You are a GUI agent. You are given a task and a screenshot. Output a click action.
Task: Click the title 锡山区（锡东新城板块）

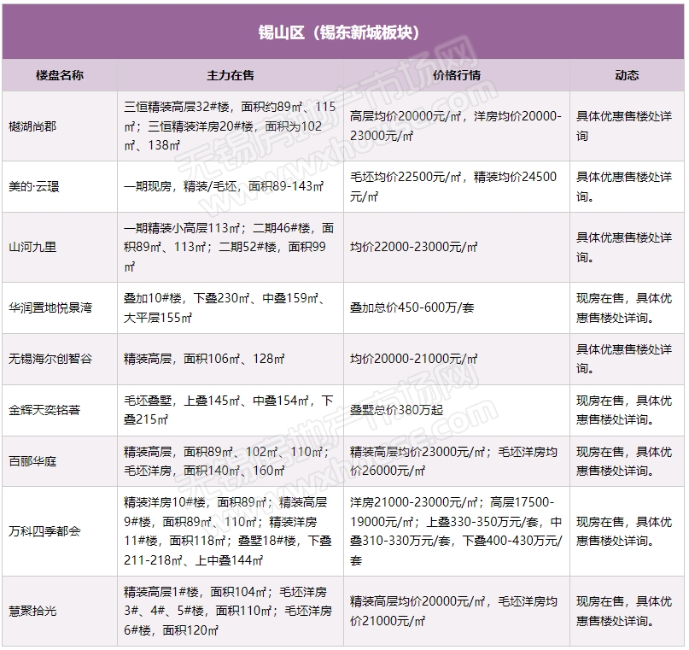339,32
